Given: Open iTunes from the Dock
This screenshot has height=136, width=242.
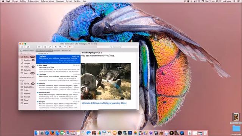Looking at the screenshot, I should [x=166, y=133].
